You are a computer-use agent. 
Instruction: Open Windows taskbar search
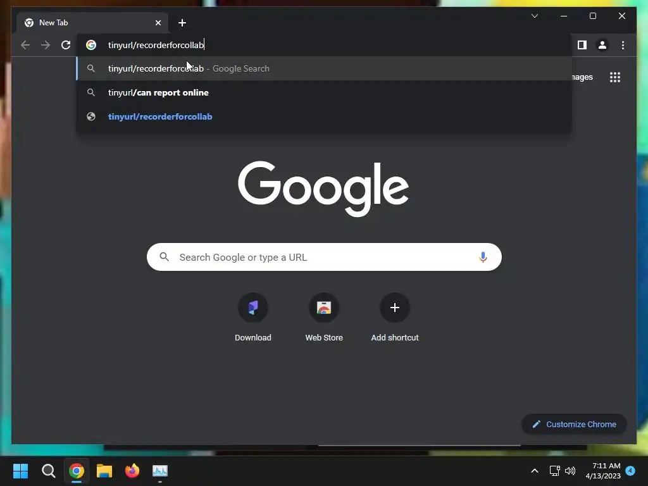point(48,471)
